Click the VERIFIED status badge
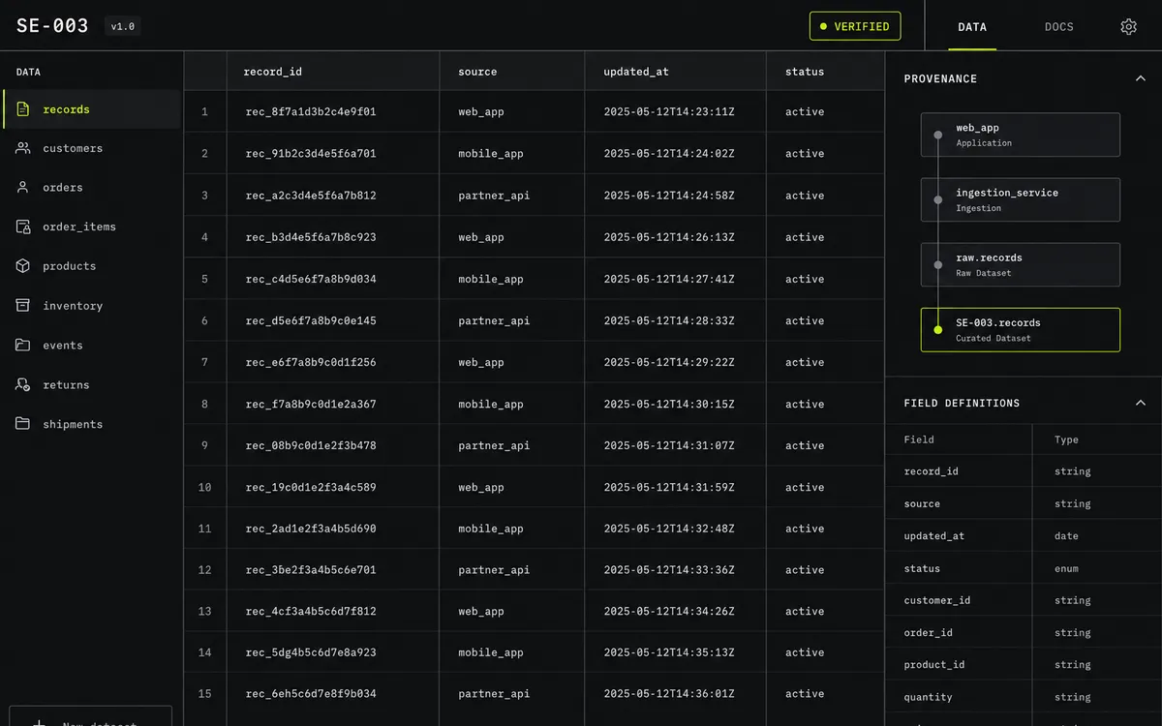The width and height of the screenshot is (1162, 726). pyautogui.click(x=855, y=26)
